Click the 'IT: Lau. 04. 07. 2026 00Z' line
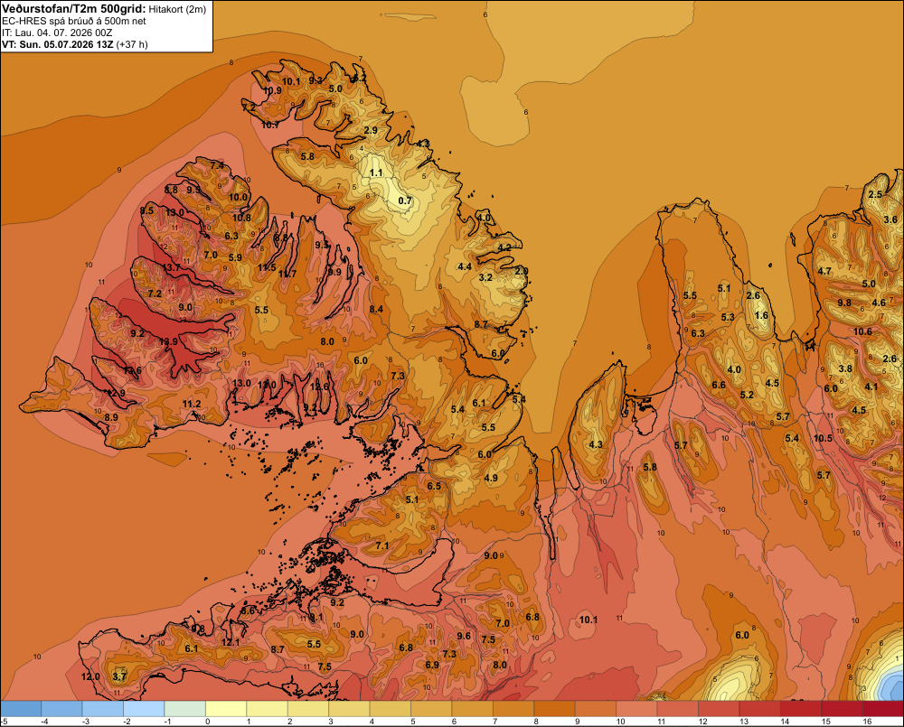Screen dimensions: 904x727 [x=57, y=33]
